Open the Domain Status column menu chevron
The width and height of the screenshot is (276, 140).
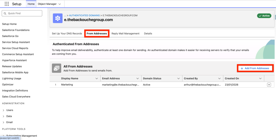click(178, 79)
